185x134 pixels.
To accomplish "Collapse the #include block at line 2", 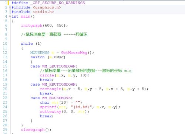I will (x=10, y=7).
